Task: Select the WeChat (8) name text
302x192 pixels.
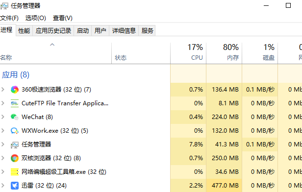Action: [37, 117]
